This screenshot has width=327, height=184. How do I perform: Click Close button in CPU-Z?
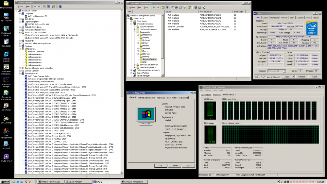(x=315, y=77)
